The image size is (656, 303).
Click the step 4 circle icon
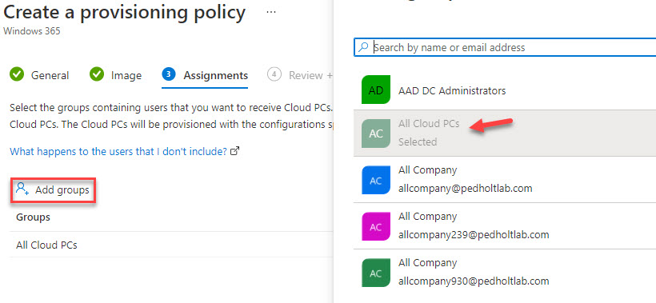point(274,74)
